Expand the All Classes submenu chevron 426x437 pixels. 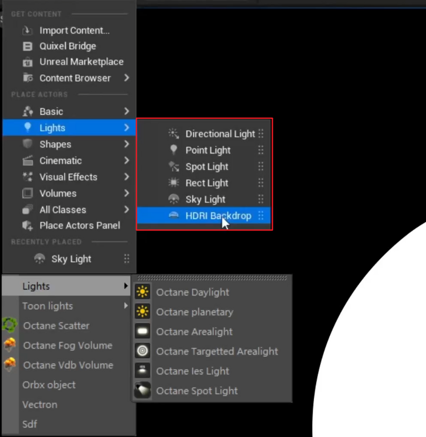coord(127,209)
